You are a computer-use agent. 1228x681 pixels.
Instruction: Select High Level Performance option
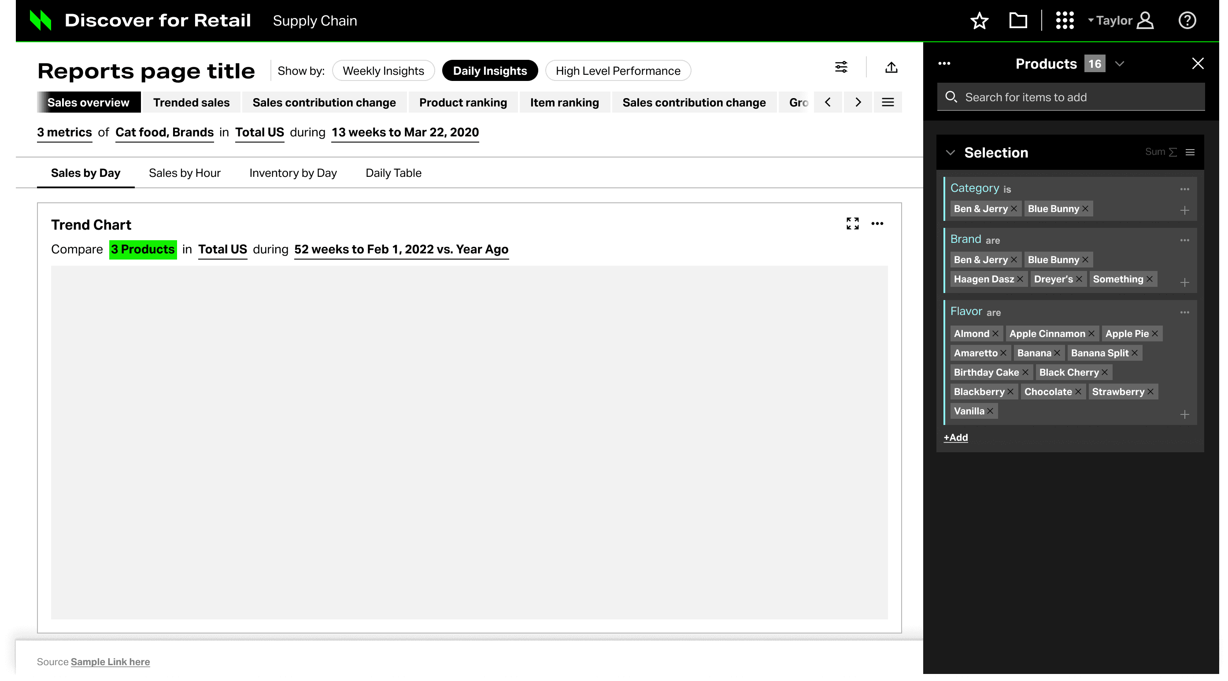pyautogui.click(x=618, y=71)
